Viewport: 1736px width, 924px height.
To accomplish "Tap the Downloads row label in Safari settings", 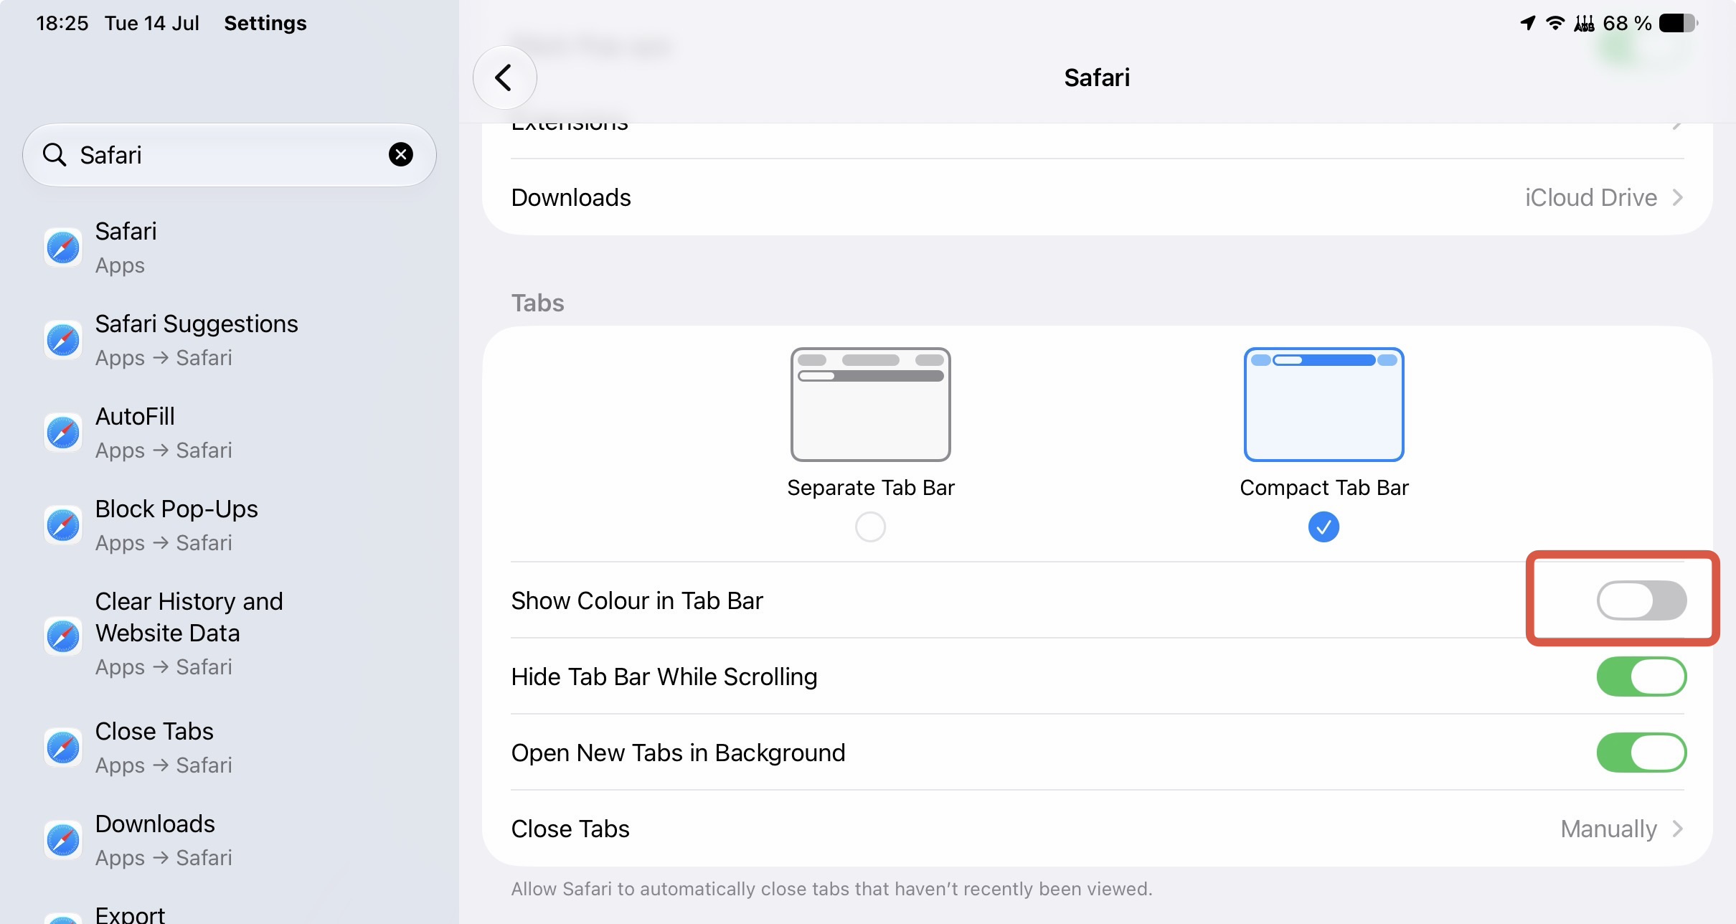I will tap(571, 197).
